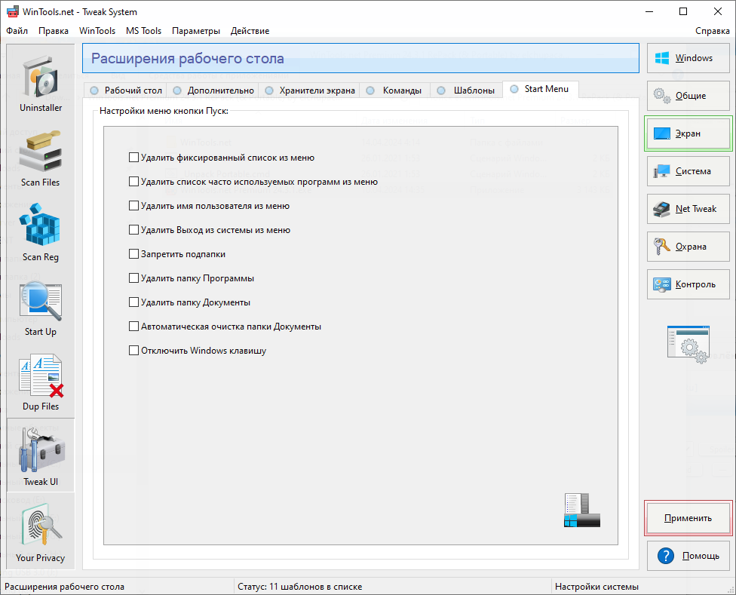Image resolution: width=736 pixels, height=595 pixels.
Task: Open the Net Tweak section
Action: 688,209
